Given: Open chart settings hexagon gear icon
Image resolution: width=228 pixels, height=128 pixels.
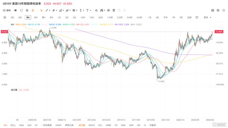Looking at the screenshot, I should click(218, 10).
